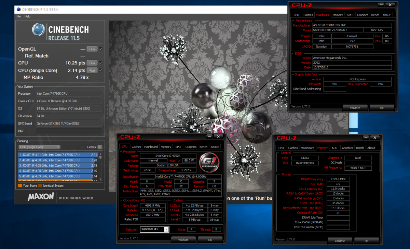The image size is (410, 249).
Task: Open Graphics tab in the CPU-Z Memory window
Action: (347, 148)
